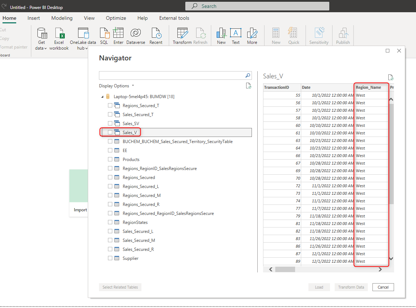Screen dimensions: 416x308
Task: Create a New measure
Action: [x=276, y=36]
